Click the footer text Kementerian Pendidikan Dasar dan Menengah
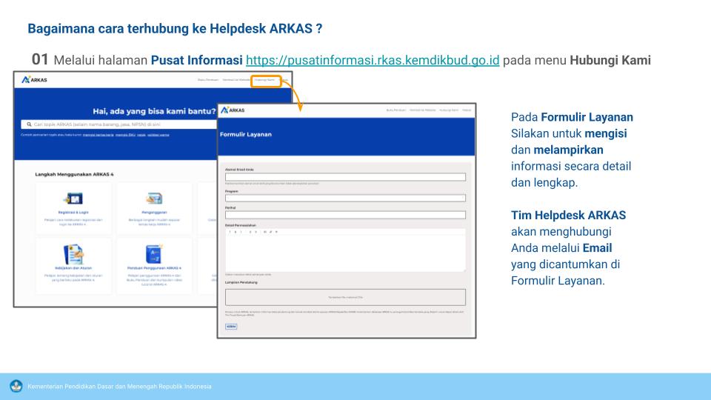The width and height of the screenshot is (711, 400). (119, 387)
